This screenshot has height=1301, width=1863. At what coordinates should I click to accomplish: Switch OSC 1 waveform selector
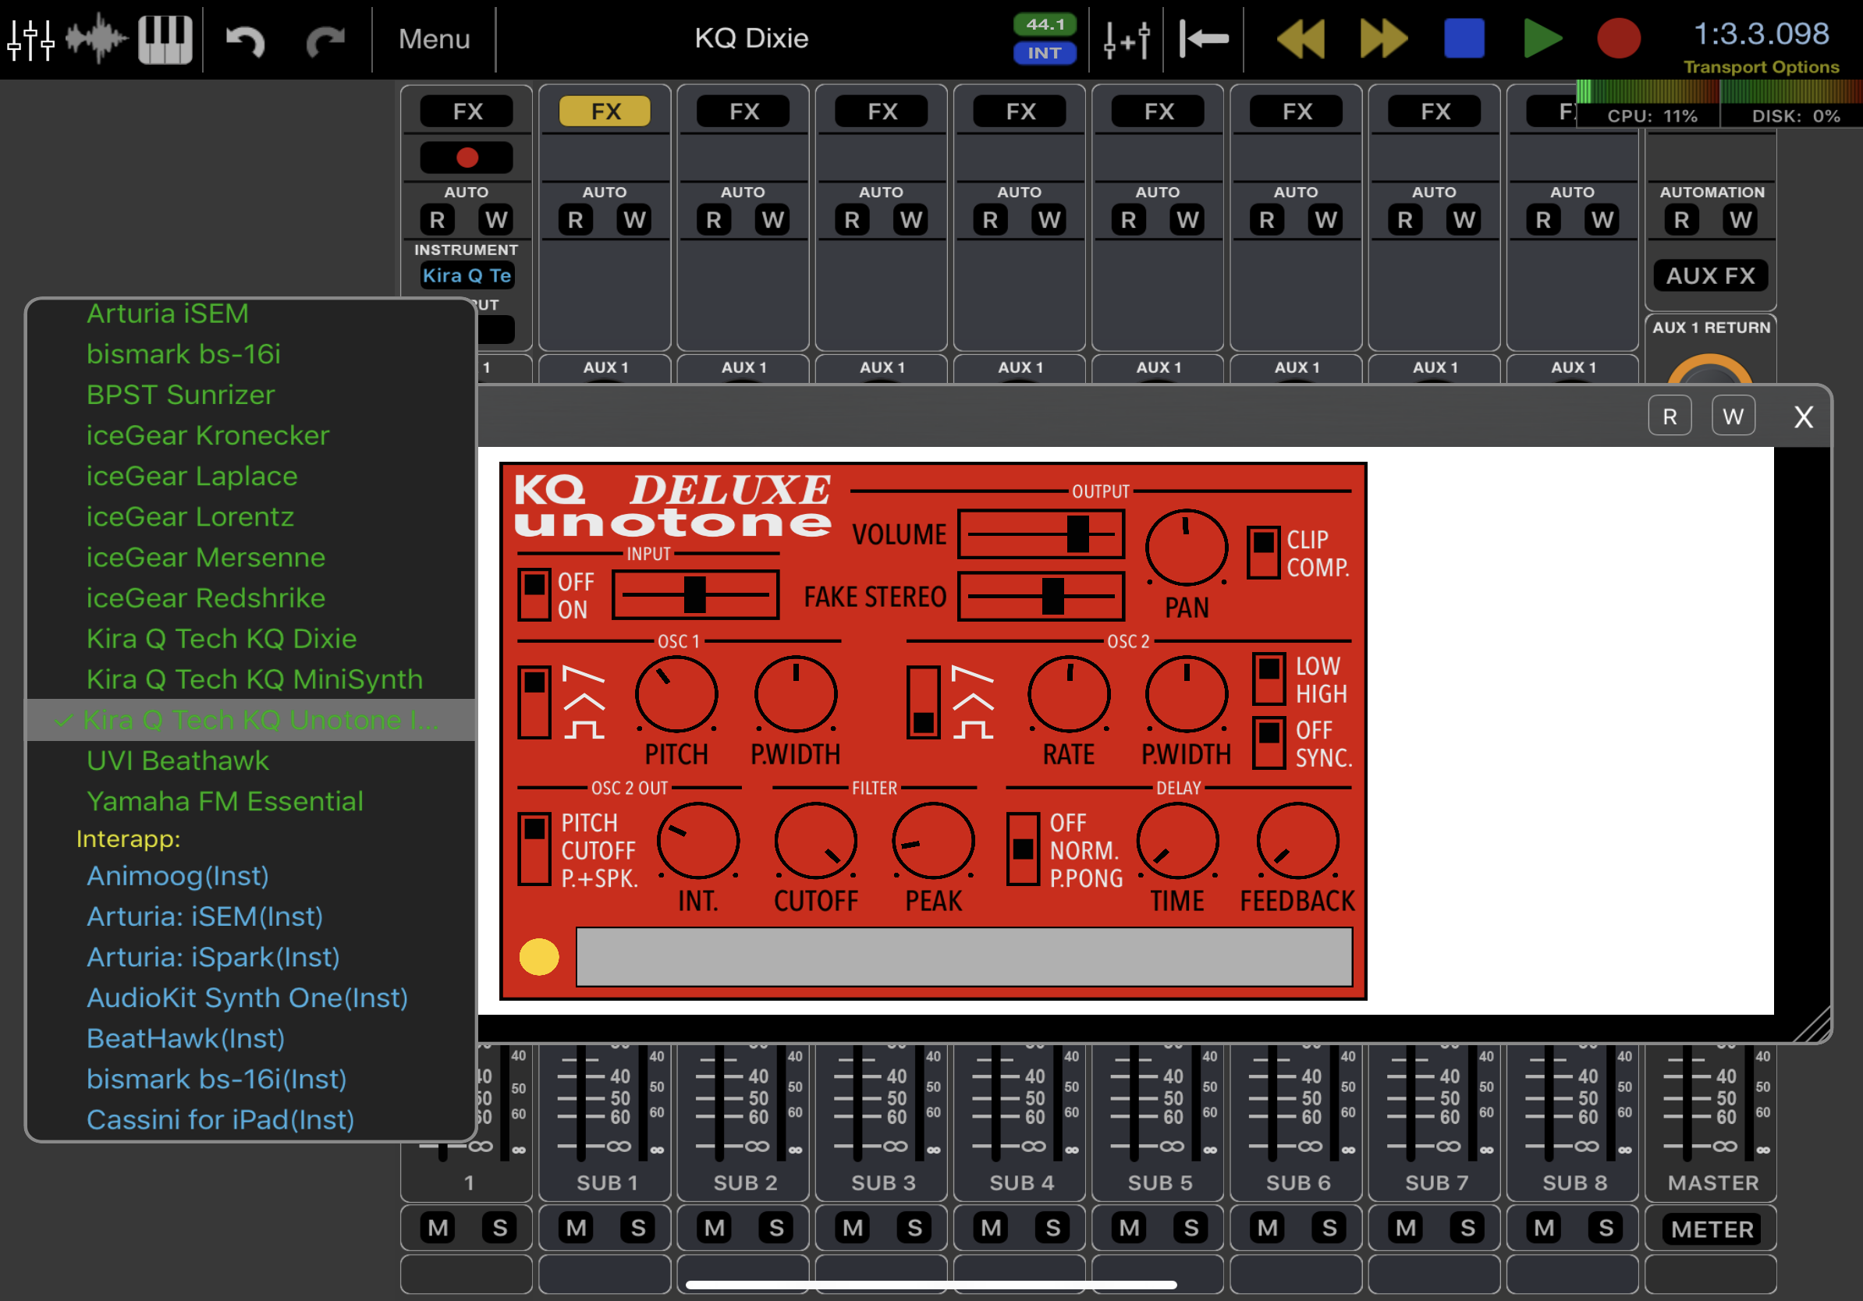click(x=534, y=702)
